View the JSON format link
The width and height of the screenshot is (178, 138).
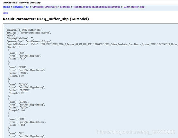5,13
